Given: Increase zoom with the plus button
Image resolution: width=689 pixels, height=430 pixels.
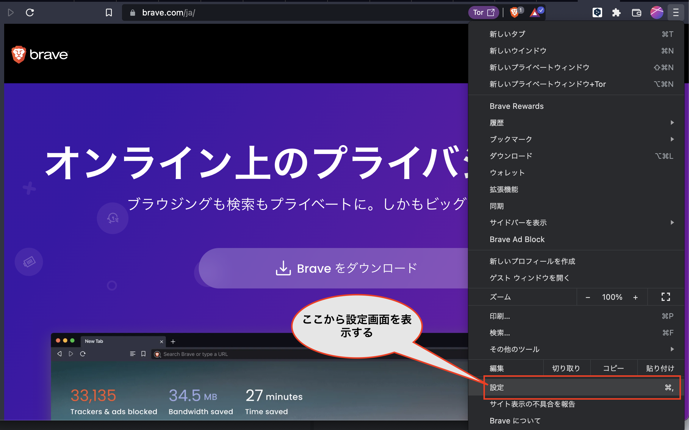Looking at the screenshot, I should click(x=635, y=297).
